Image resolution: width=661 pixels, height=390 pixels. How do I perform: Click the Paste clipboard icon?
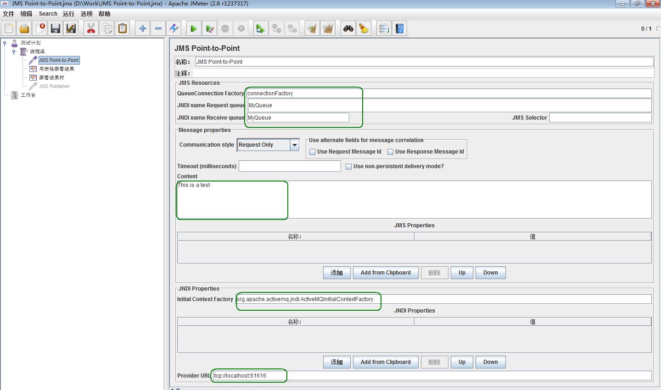(x=123, y=29)
